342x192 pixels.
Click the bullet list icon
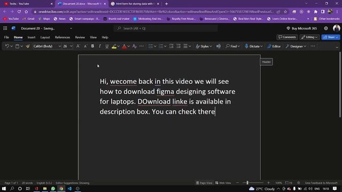pyautogui.click(x=151, y=46)
